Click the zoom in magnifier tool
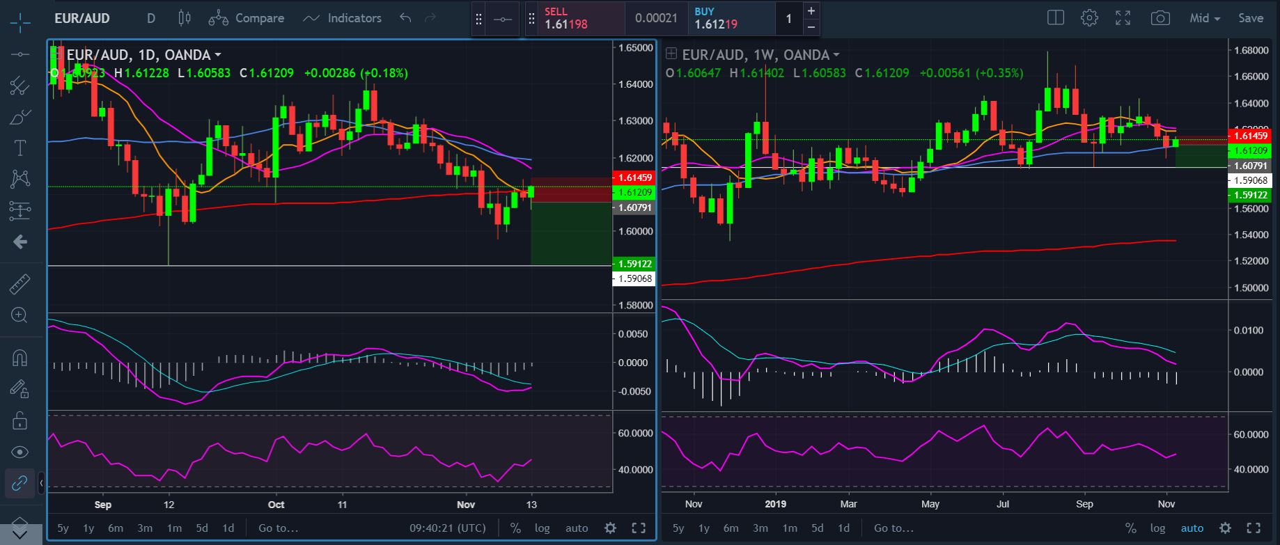 19,315
